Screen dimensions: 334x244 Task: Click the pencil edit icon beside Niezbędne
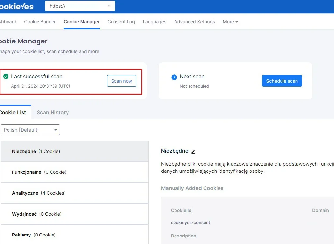click(193, 152)
